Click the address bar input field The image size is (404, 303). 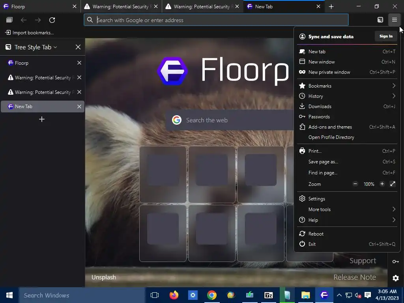216,20
